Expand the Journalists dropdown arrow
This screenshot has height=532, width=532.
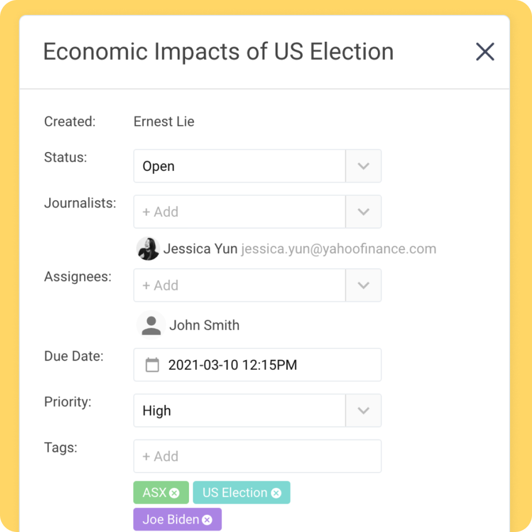[363, 212]
